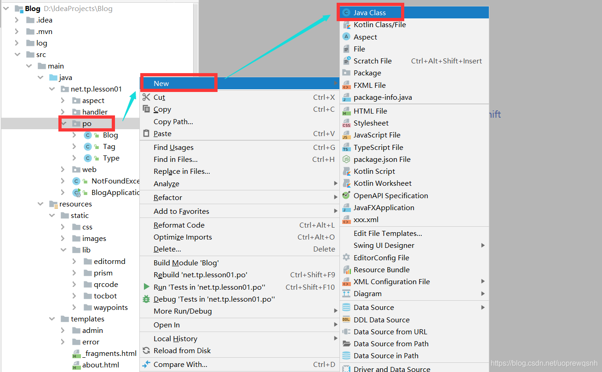Click the Debug bug icon
This screenshot has width=602, height=372.
coord(146,299)
